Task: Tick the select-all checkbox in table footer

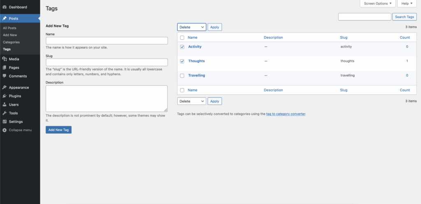Action: [182, 91]
